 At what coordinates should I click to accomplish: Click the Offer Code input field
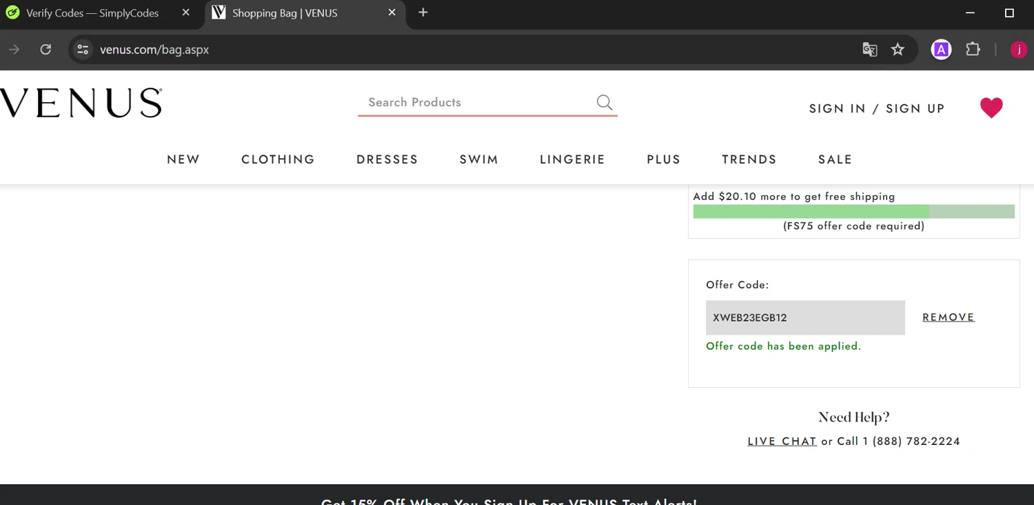805,318
